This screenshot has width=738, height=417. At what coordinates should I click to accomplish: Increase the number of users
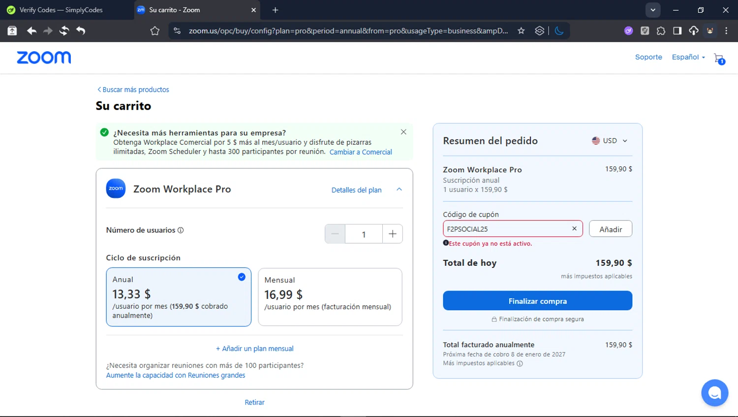coord(393,234)
